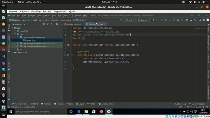Viewport: 210px width, 118px height.
Task: Open the Project tool window tab
Action: 9,28
